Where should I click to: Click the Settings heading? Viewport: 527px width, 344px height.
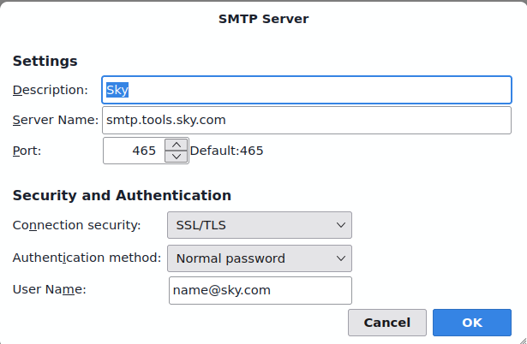point(45,61)
